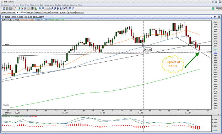This screenshot has height=134, width=222.
Task: Open the Time Scale menu
Action: coord(34,5)
